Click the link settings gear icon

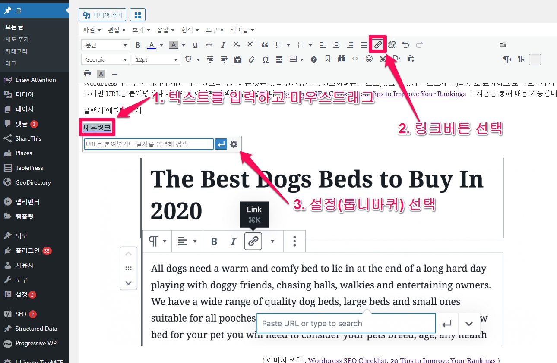pyautogui.click(x=234, y=144)
